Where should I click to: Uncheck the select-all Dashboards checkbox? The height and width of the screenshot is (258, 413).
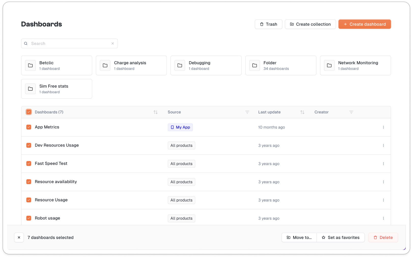pos(29,112)
